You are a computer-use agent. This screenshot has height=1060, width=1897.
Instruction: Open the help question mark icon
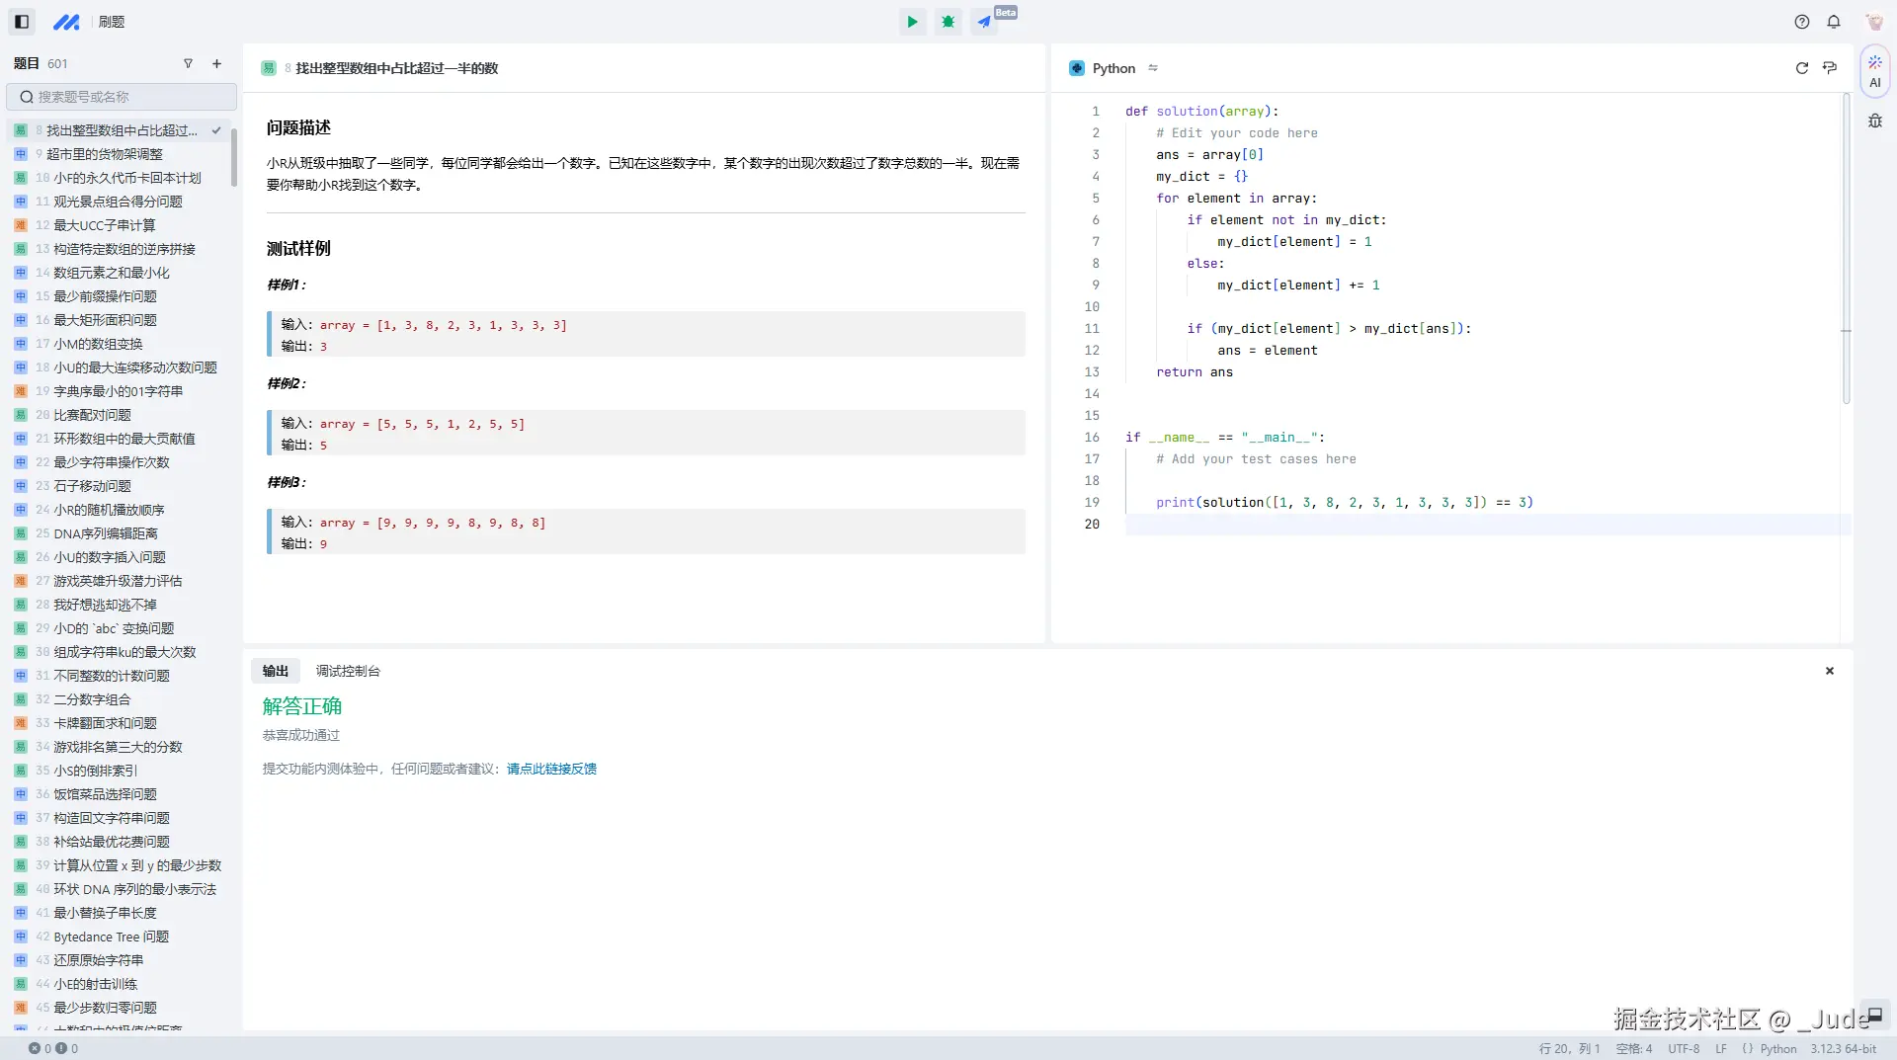1802,22
